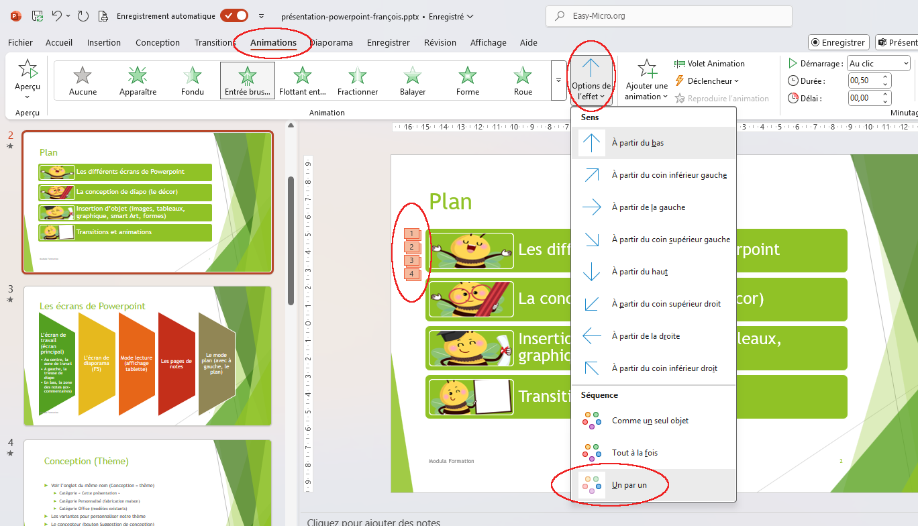Click the Aperçu preview star icon
Screen dimensions: 918x526
tap(28, 70)
